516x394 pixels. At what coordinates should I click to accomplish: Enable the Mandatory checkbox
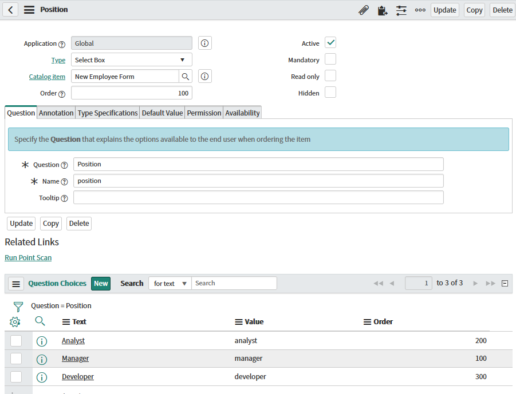point(330,59)
